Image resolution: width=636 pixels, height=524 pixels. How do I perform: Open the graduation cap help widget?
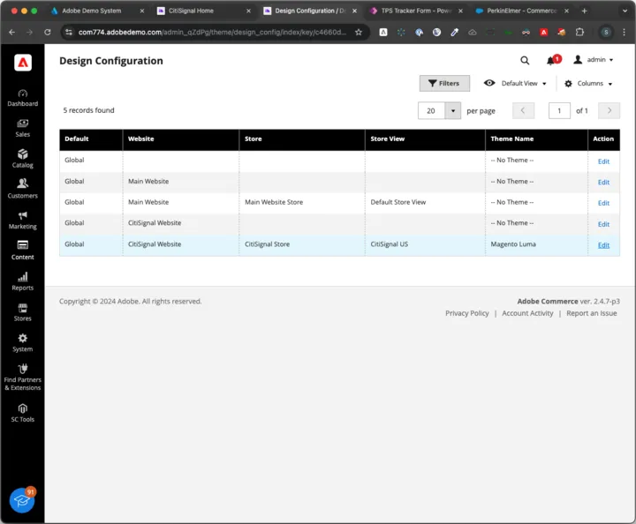22,500
